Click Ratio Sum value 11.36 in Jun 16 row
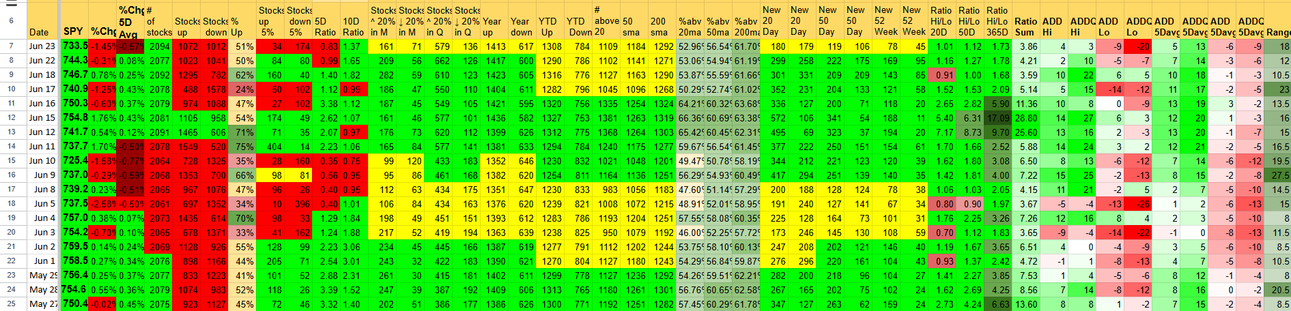Viewport: 1291px width, 311px height. [x=1026, y=104]
